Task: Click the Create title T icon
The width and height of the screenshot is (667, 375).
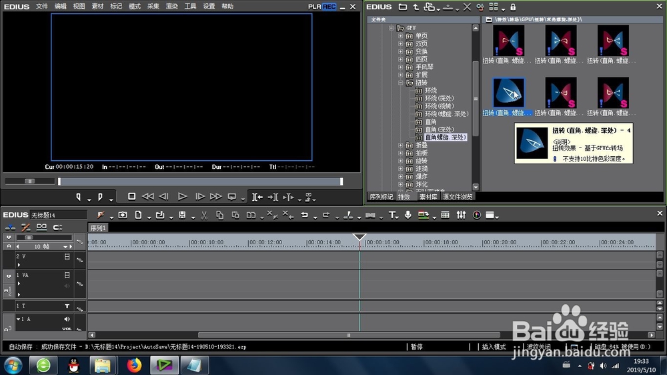Action: pos(392,216)
